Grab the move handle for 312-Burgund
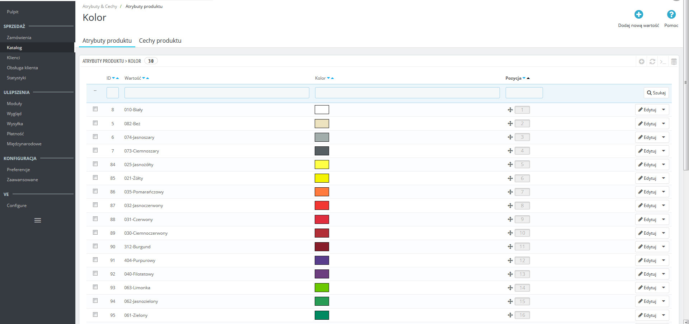The width and height of the screenshot is (689, 324). pyautogui.click(x=510, y=246)
